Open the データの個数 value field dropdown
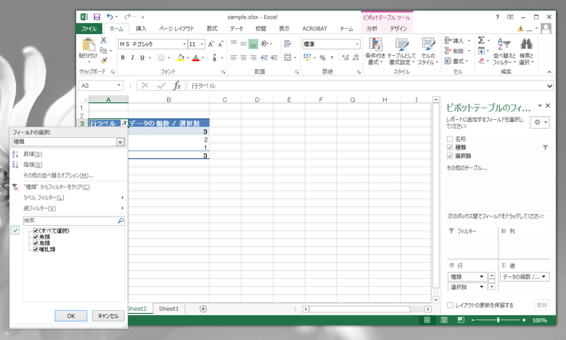Image resolution: width=566 pixels, height=340 pixels. (x=544, y=277)
